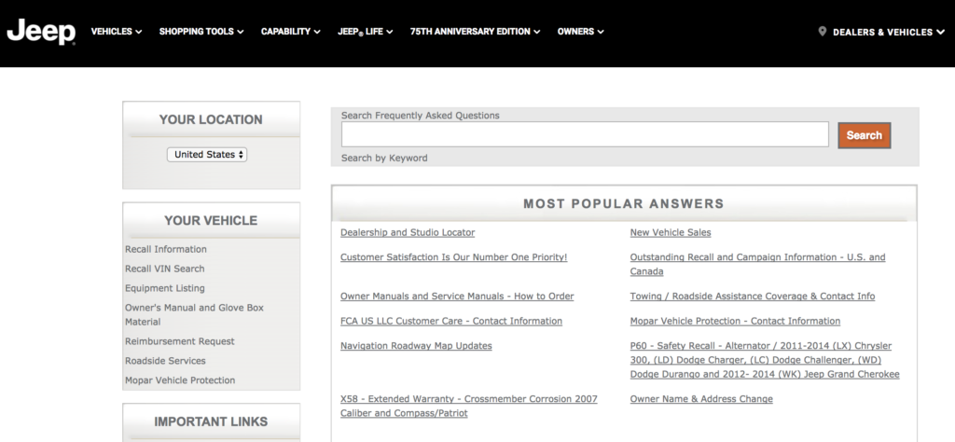Click the Search by Keyword label

pos(384,158)
